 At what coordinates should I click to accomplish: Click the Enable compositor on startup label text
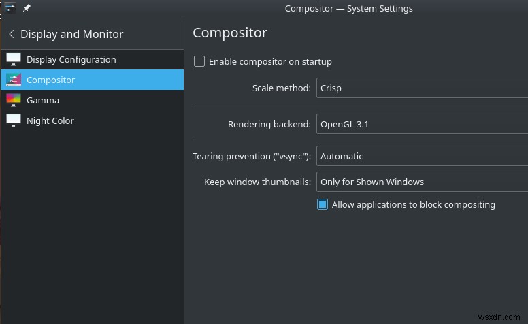pyautogui.click(x=270, y=62)
